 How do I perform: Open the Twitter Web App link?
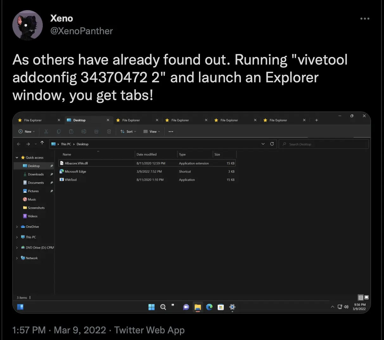[149, 330]
